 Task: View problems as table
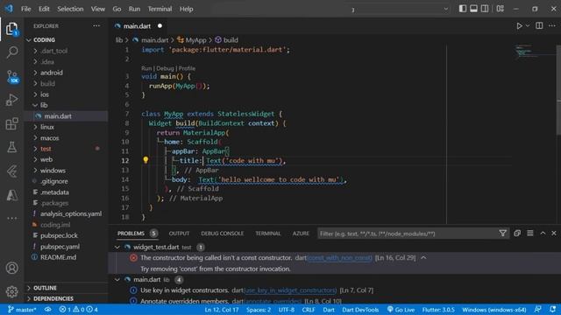click(530, 234)
